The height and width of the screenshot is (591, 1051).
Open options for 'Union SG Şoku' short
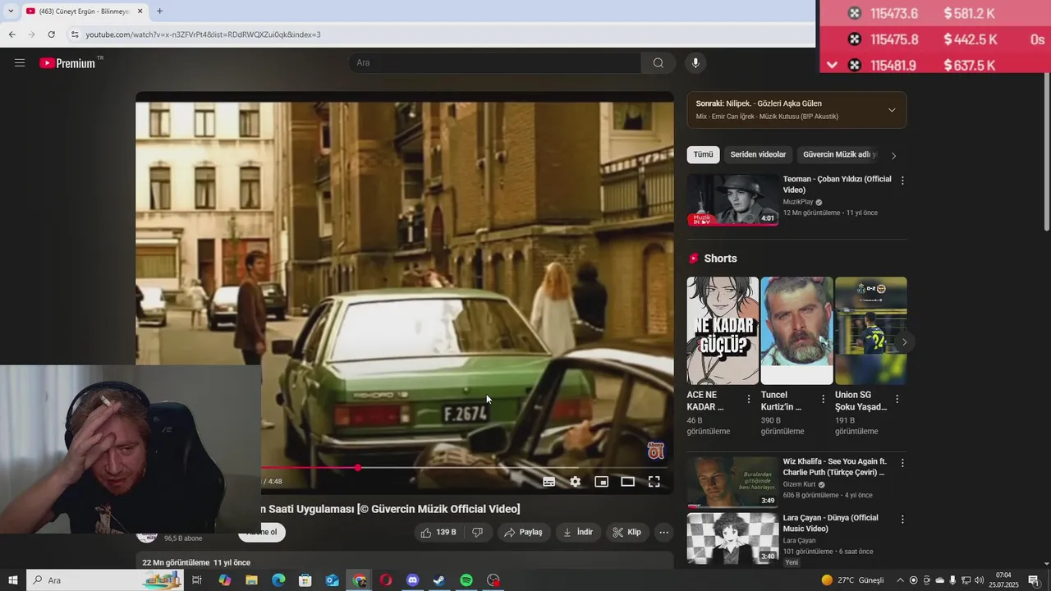897,399
